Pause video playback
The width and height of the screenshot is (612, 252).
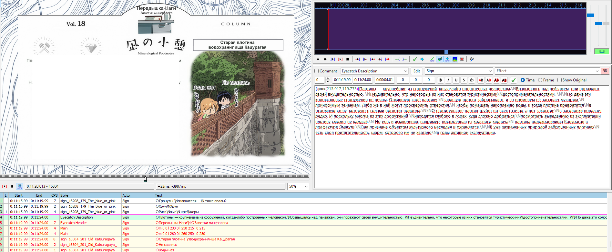(12, 186)
